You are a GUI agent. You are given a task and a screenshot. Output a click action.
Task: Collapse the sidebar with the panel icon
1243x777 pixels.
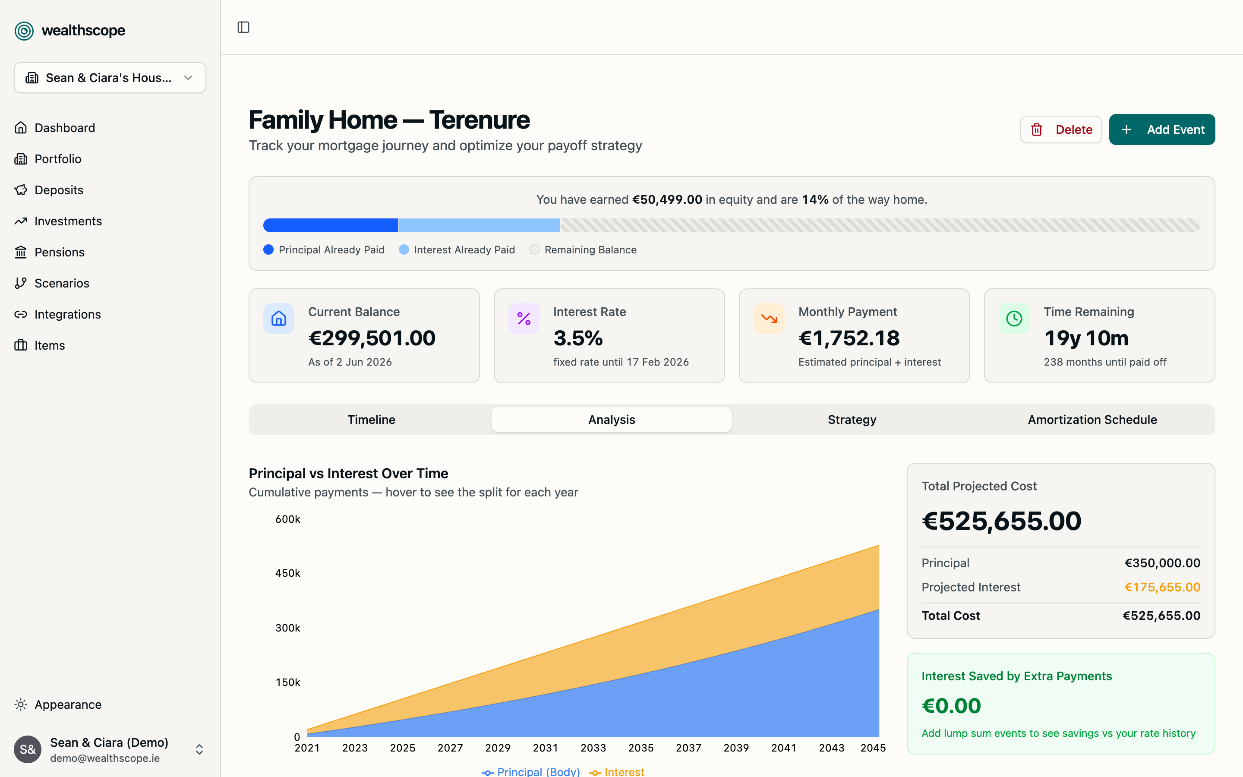pos(243,27)
